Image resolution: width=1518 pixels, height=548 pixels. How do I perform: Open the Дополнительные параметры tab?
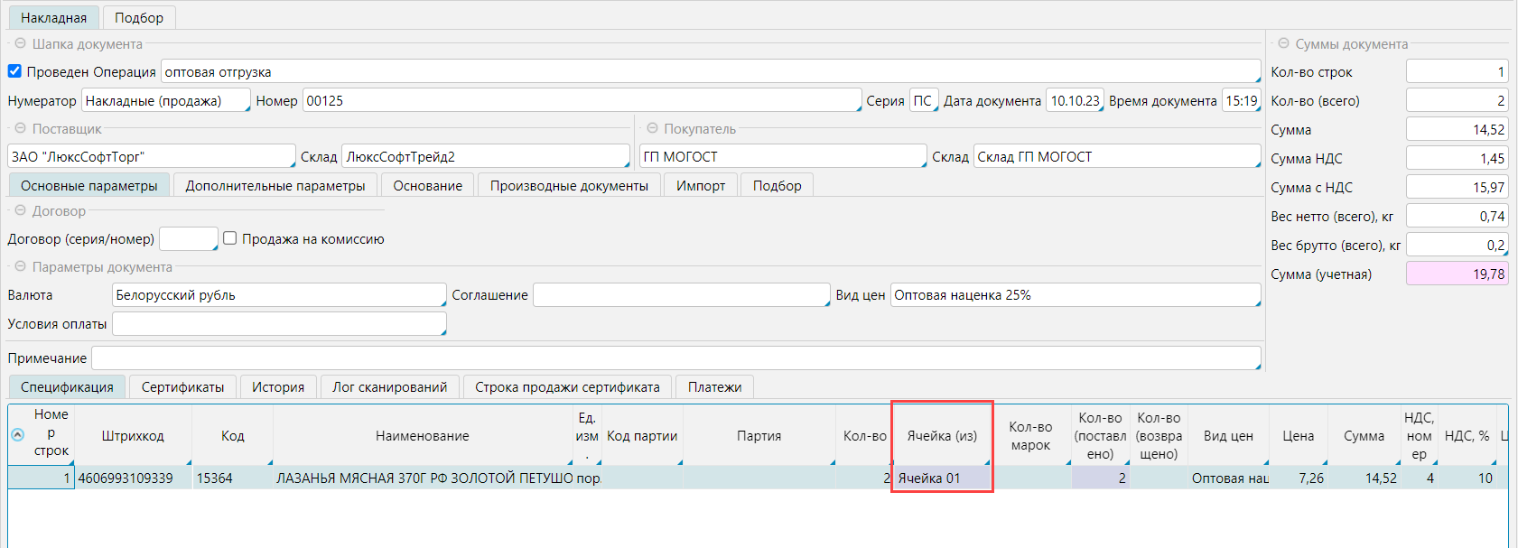(275, 185)
